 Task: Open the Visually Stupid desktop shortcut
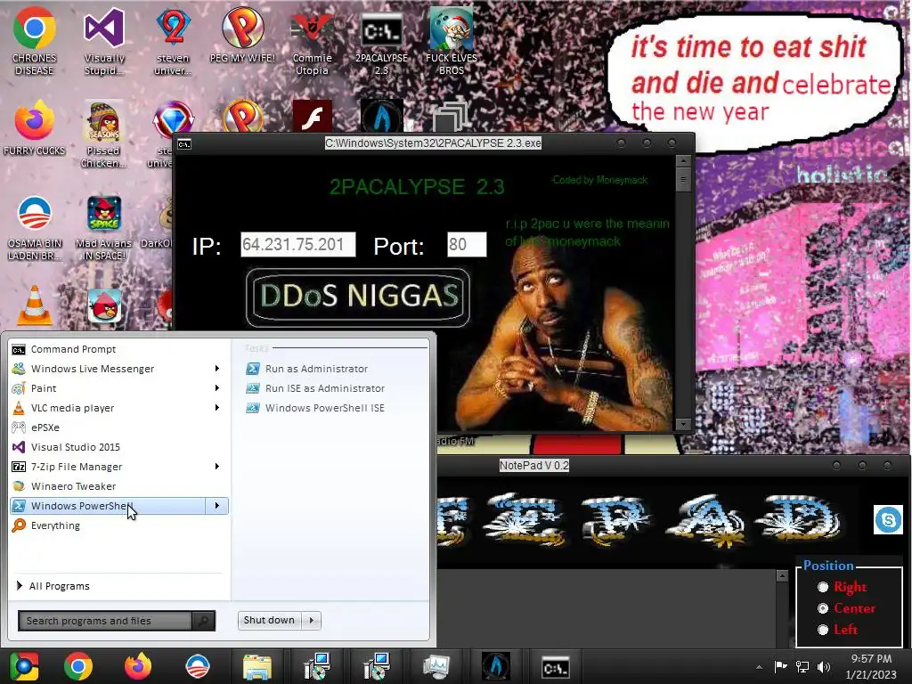[104, 41]
